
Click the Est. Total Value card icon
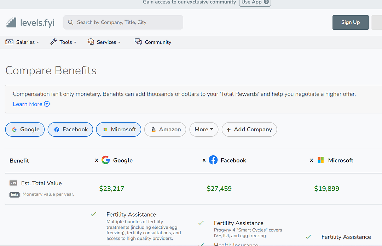[13, 183]
